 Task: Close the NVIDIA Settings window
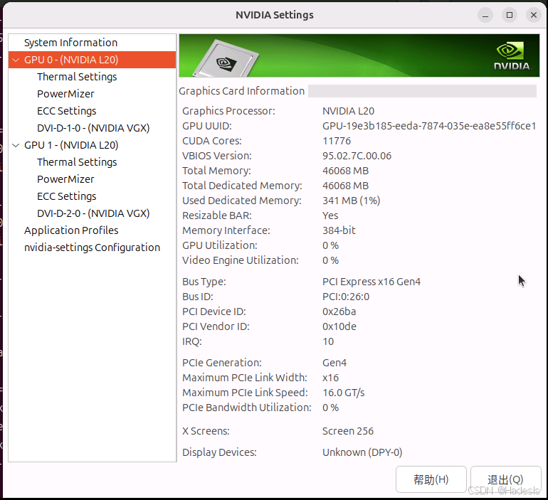pos(534,16)
